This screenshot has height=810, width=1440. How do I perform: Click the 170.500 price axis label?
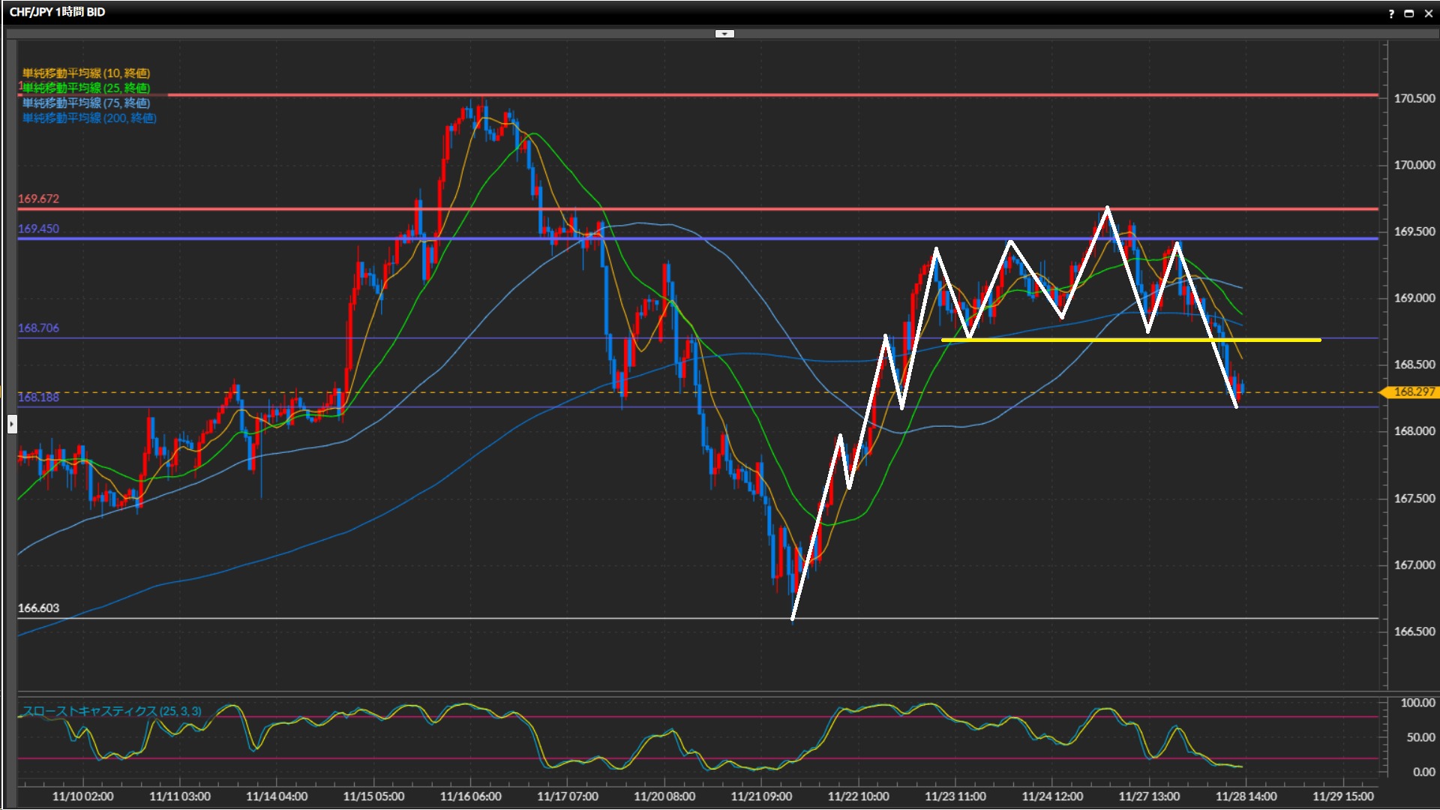1414,98
